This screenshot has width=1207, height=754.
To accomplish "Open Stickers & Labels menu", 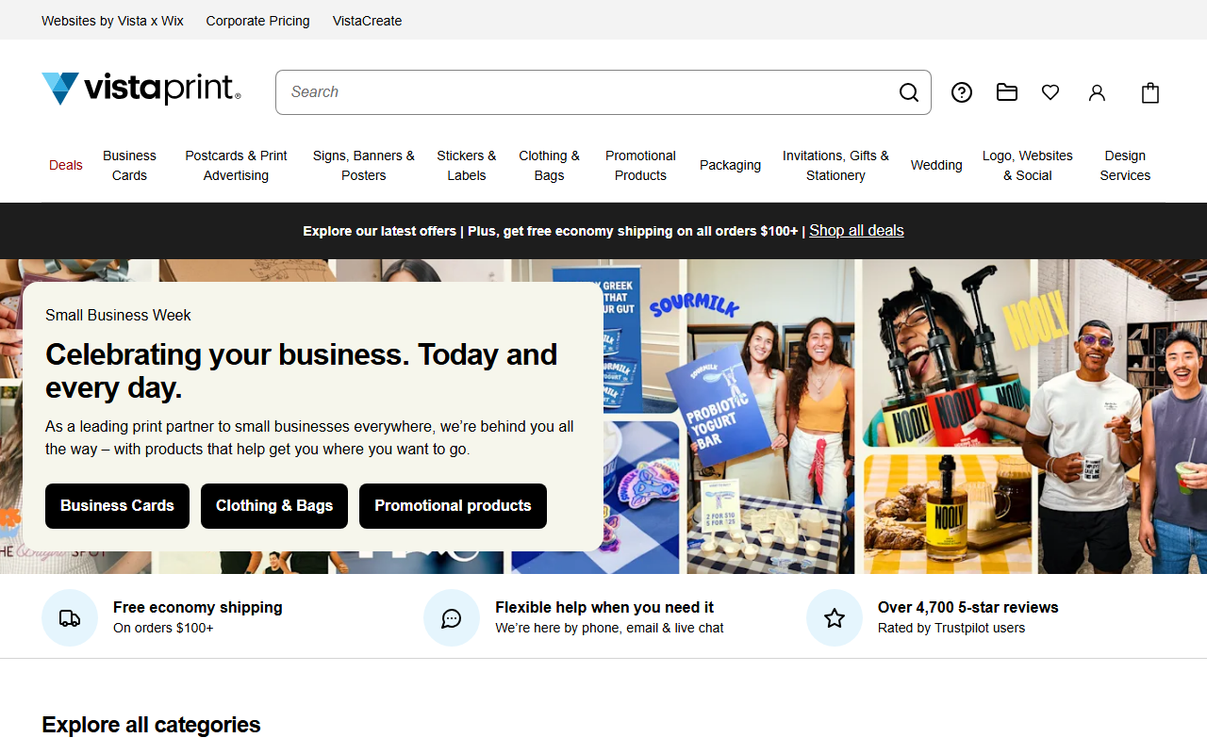I will (466, 165).
